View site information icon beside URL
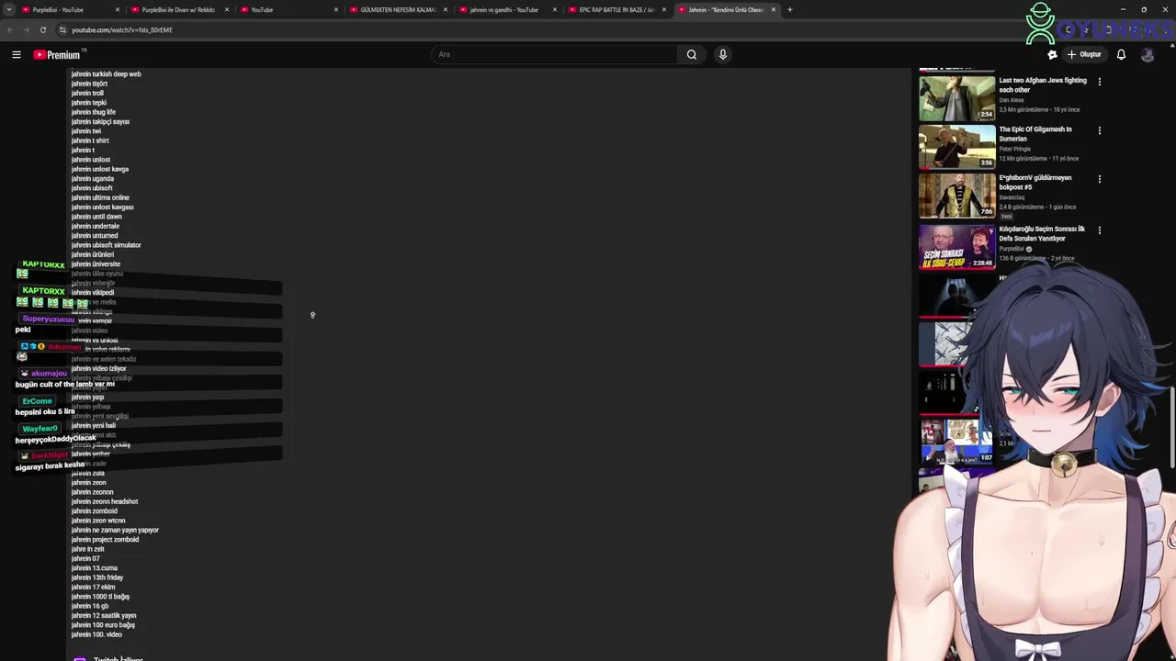The image size is (1176, 661). pos(62,29)
